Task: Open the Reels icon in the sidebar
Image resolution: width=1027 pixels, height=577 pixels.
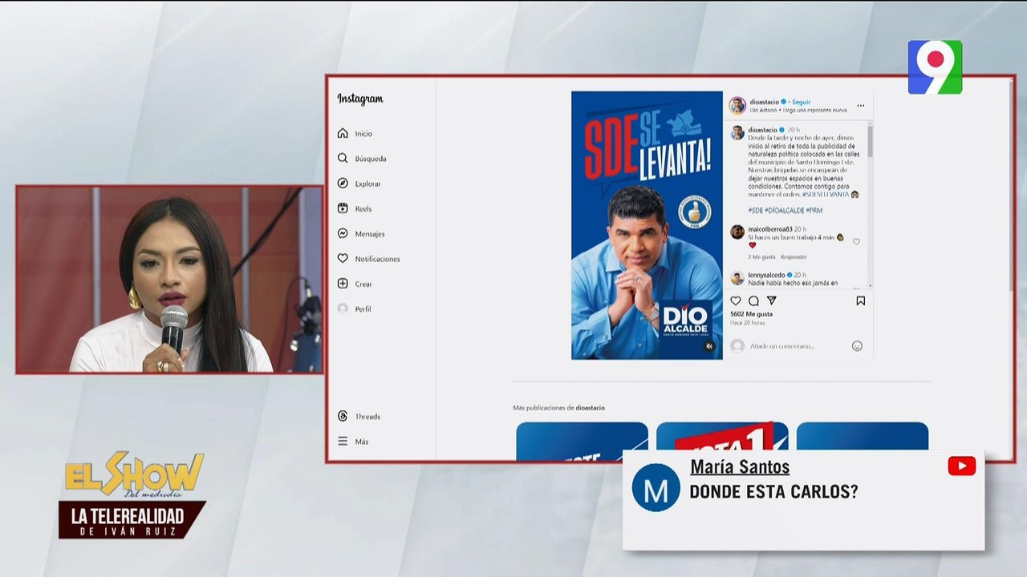Action: pyautogui.click(x=343, y=208)
